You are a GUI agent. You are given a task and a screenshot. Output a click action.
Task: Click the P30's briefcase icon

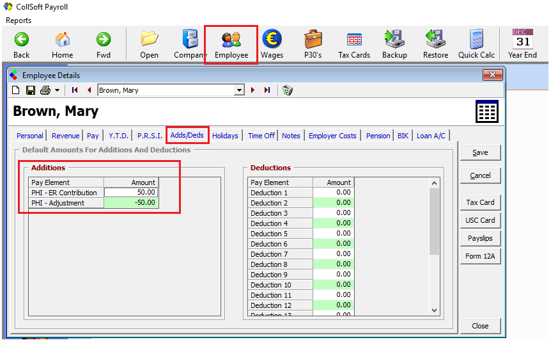313,45
